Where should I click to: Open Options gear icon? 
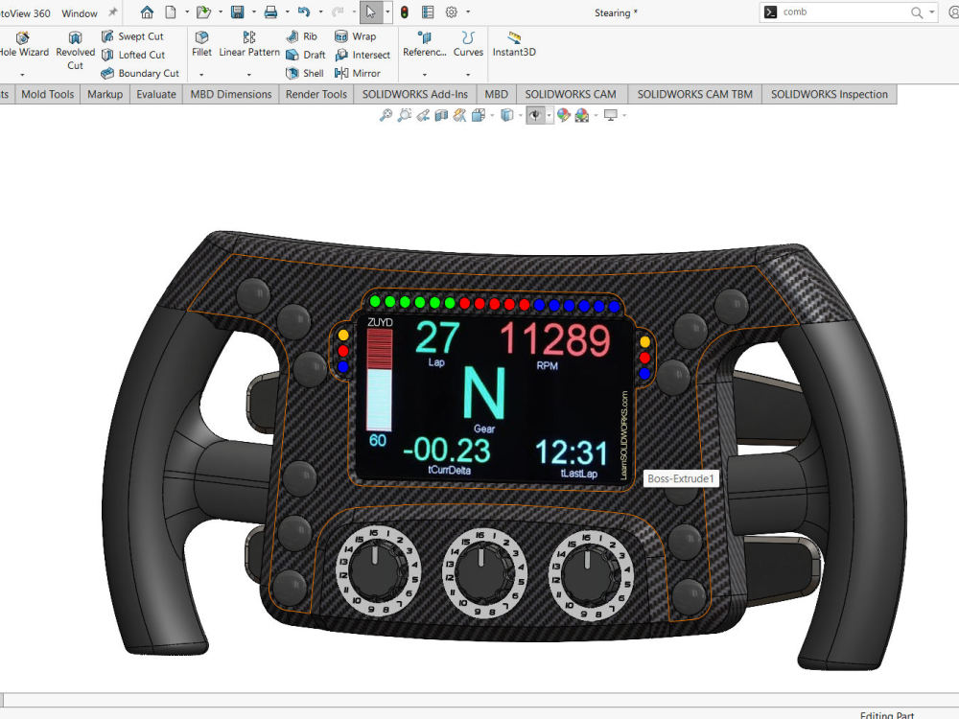452,12
